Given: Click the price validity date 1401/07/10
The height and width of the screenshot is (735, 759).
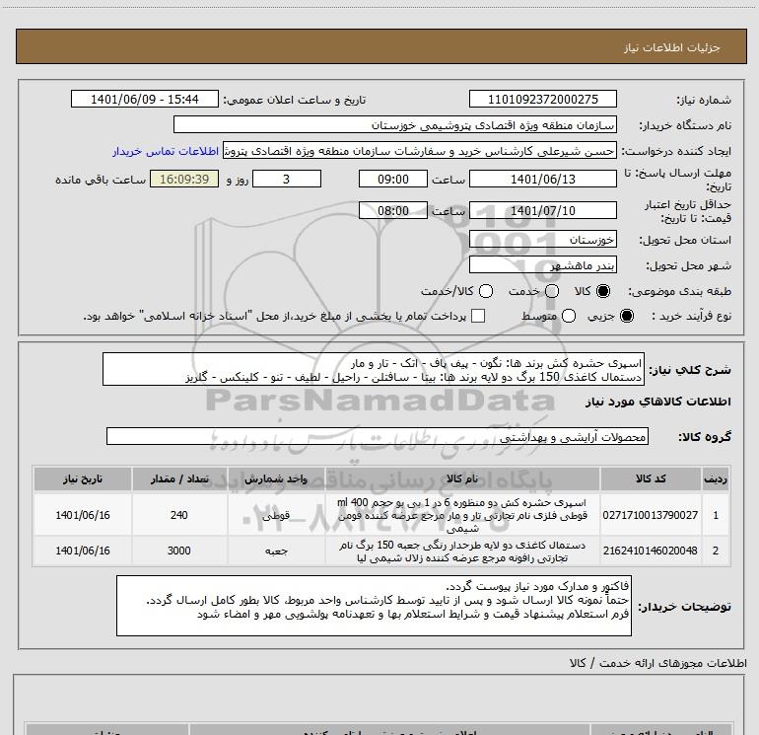Looking at the screenshot, I should tap(542, 210).
